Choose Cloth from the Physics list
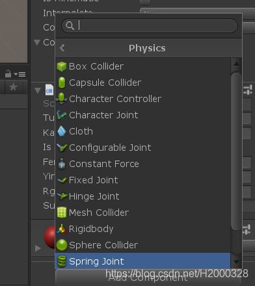The height and width of the screenshot is (286, 255). tap(142, 131)
